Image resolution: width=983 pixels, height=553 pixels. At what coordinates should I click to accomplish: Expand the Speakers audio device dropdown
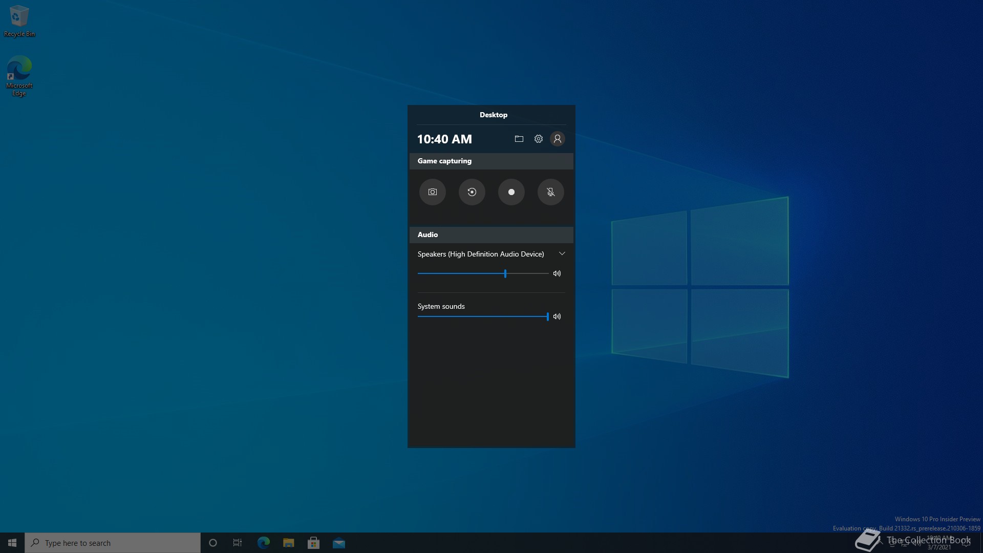tap(562, 254)
